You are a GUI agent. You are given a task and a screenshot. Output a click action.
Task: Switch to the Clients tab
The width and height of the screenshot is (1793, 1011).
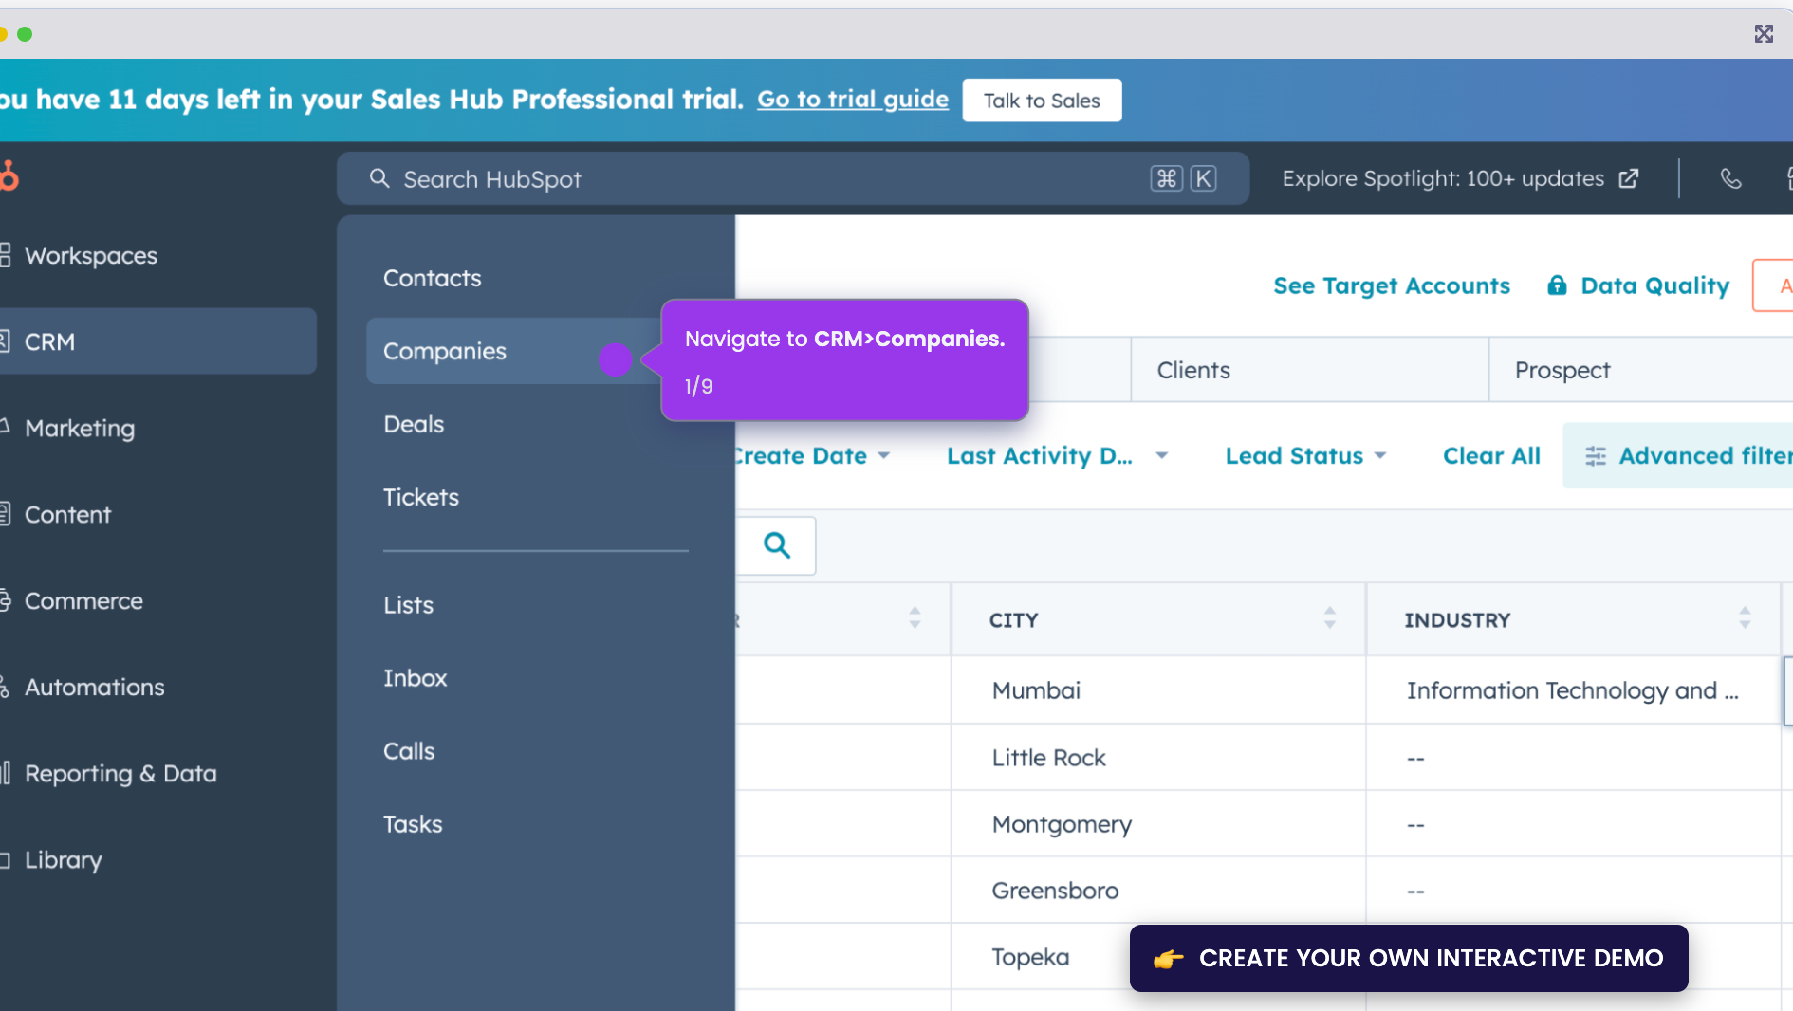coord(1192,370)
